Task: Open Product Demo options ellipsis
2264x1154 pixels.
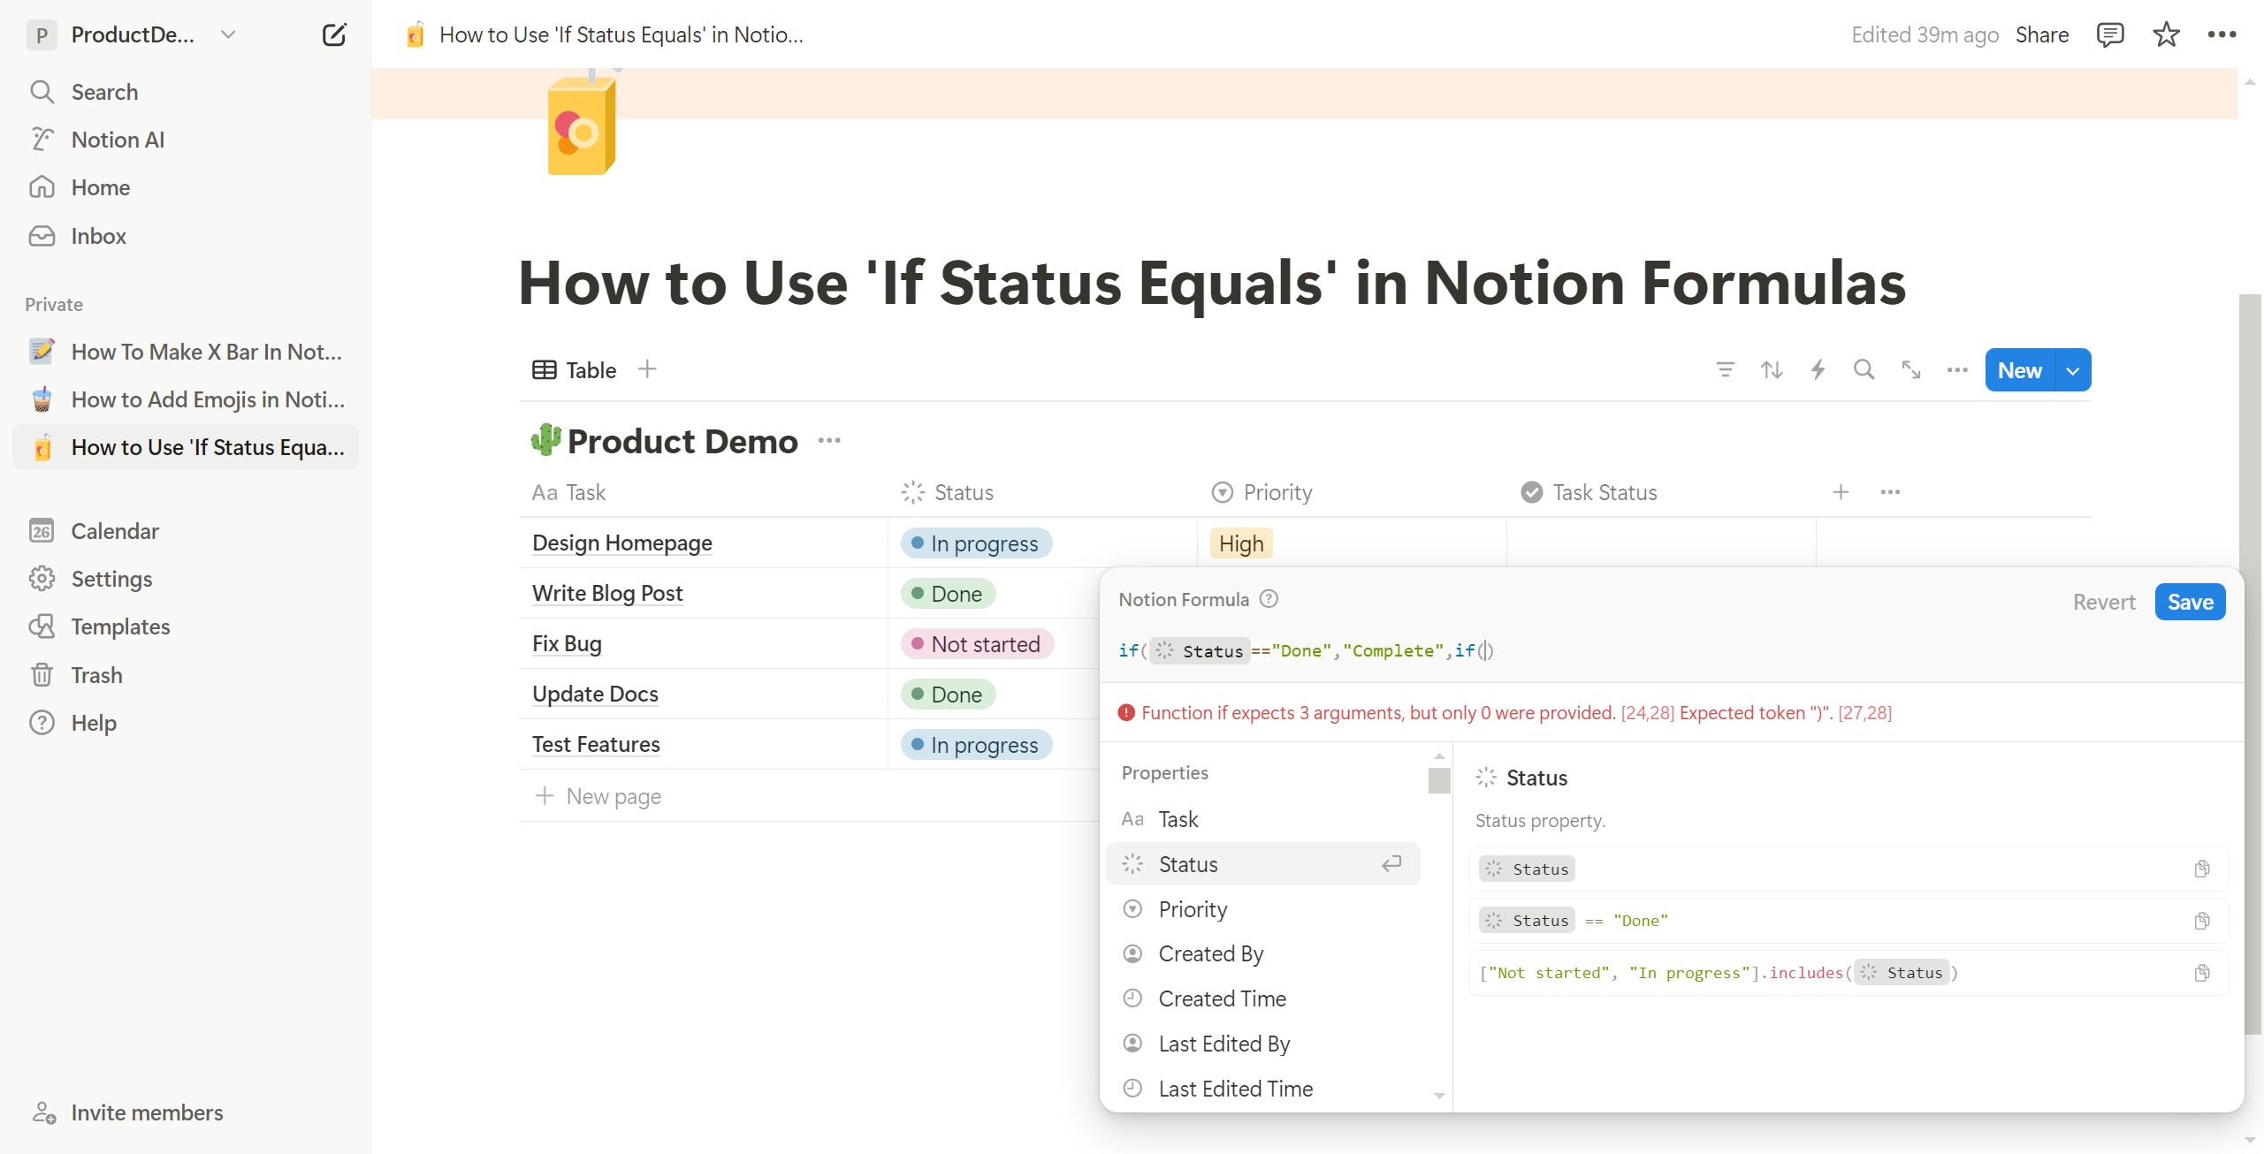Action: pos(828,440)
